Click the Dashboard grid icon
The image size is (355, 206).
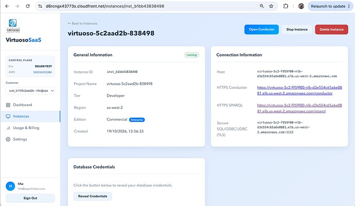(8, 105)
